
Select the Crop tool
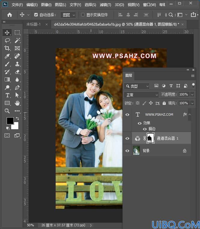tap(7, 48)
